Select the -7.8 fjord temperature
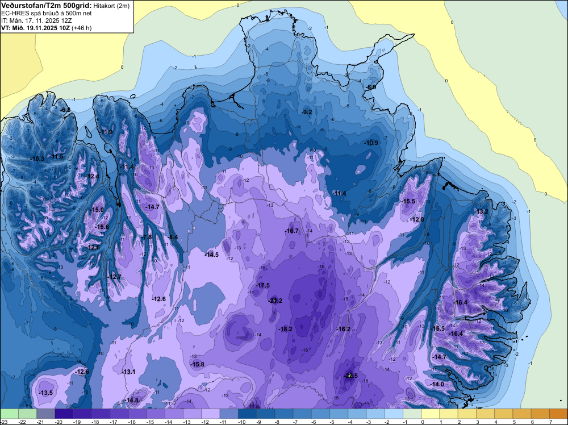Image resolution: width=568 pixels, height=425 pixels. 147,237
